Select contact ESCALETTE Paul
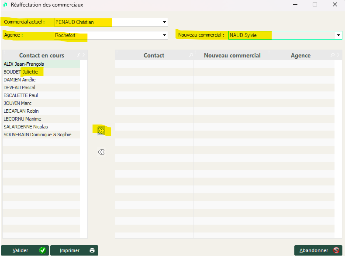The image size is (345, 256). point(41,95)
